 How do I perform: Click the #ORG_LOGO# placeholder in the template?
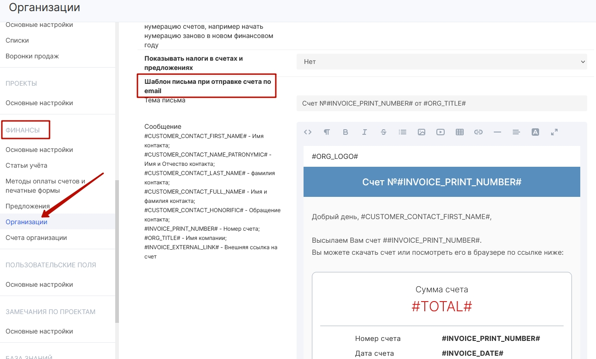pos(335,157)
